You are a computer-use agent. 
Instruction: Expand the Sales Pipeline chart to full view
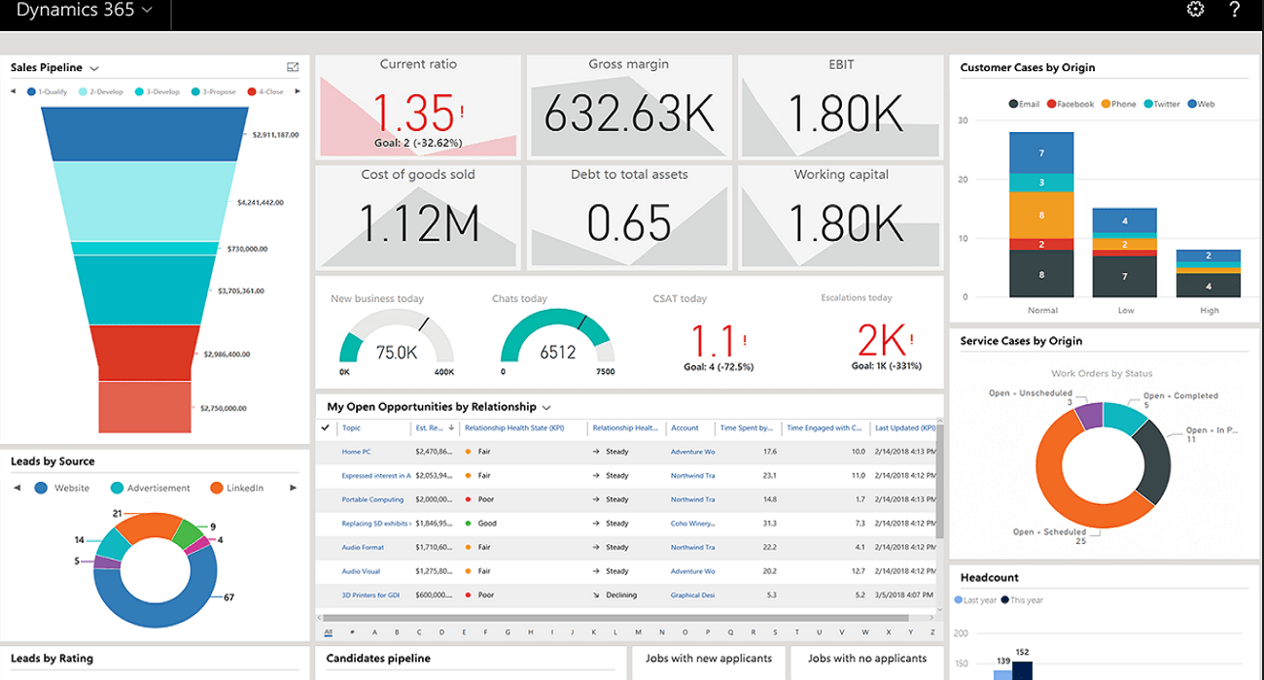pyautogui.click(x=293, y=67)
